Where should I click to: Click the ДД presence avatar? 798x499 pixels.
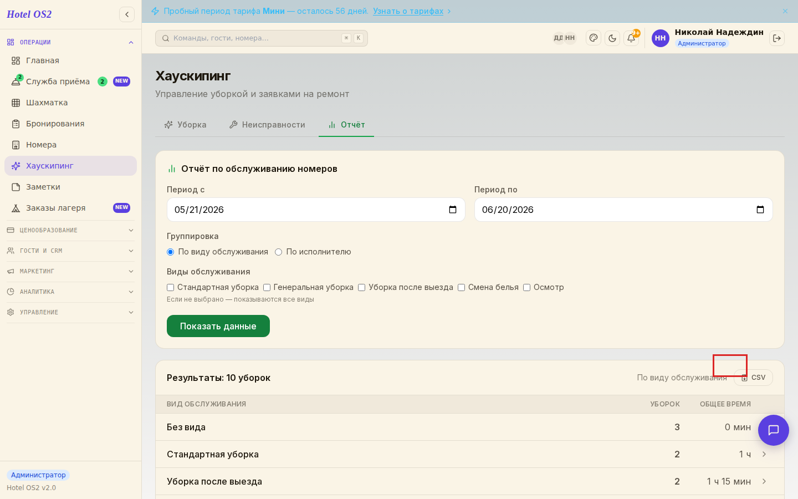tap(558, 38)
